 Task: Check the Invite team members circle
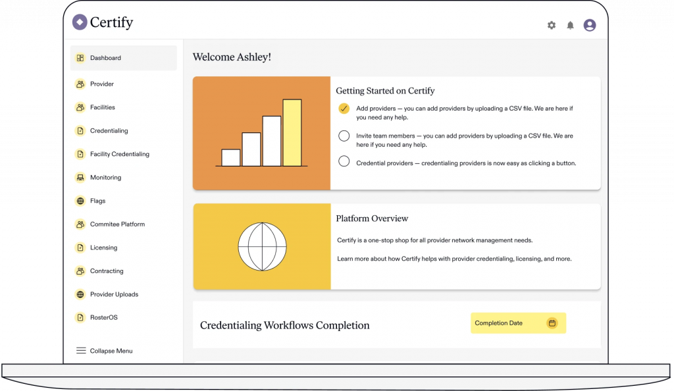(344, 136)
